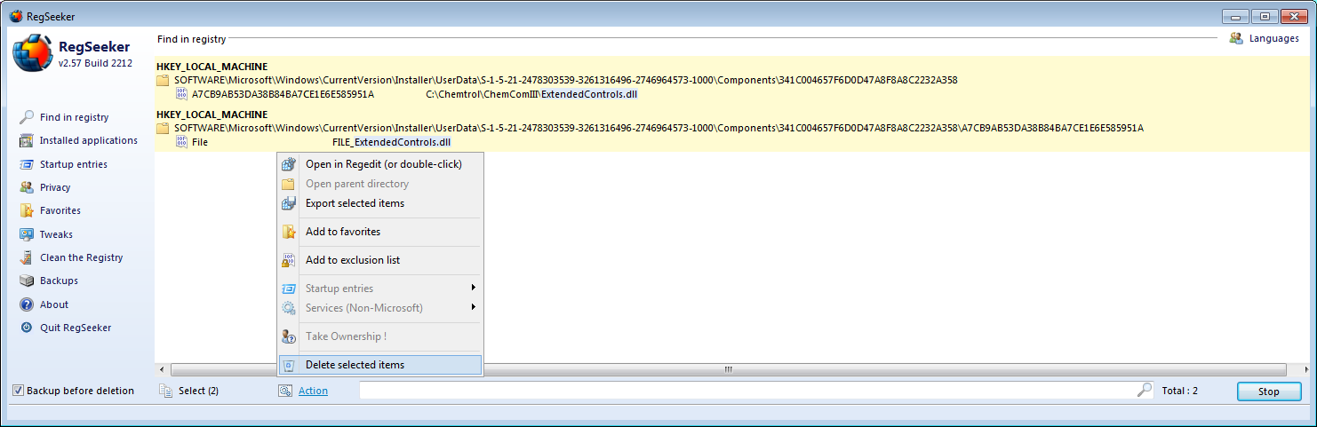The image size is (1317, 427).
Task: Open Find in registry sidebar link
Action: pos(74,117)
